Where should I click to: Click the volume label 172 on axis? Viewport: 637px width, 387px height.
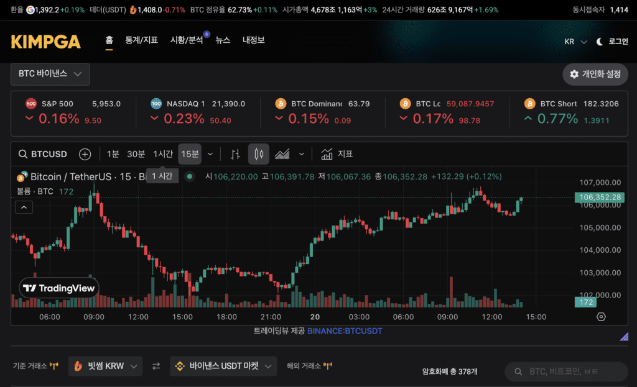pyautogui.click(x=585, y=303)
